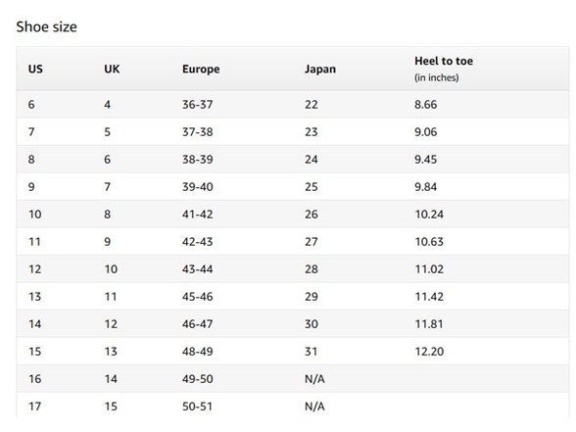Select the N/A Japan cell for US 16
576x432 pixels.
tap(314, 379)
